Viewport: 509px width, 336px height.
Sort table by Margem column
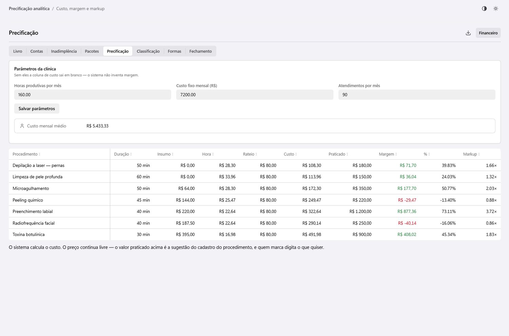(x=388, y=154)
